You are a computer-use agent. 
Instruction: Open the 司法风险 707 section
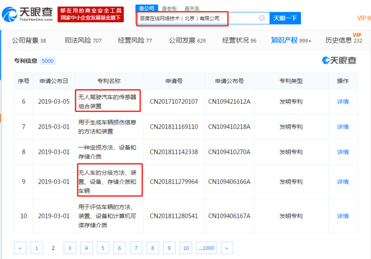[x=83, y=40]
